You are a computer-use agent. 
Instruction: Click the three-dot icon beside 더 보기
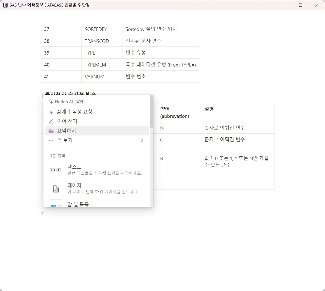point(51,140)
